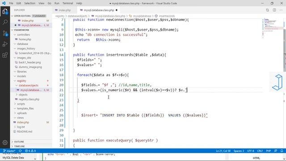Change end of line sequence CRLF
286x161 pixels.
coord(260,151)
